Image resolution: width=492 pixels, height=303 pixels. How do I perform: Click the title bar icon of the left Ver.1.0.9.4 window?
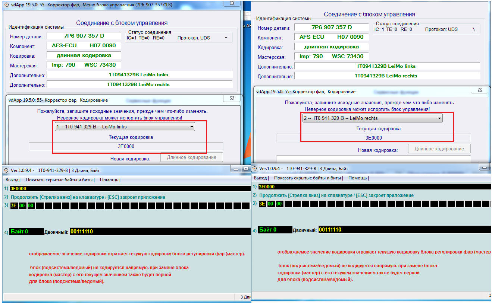tap(6, 170)
